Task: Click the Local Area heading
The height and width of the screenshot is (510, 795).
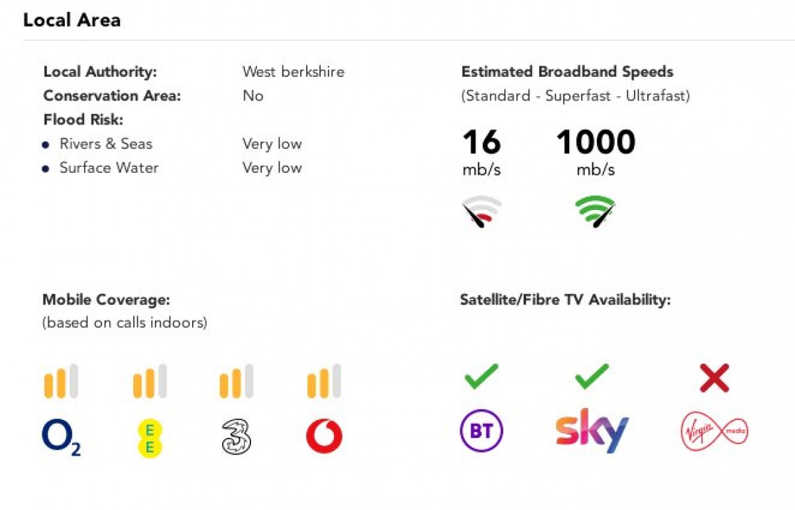Action: (x=72, y=20)
